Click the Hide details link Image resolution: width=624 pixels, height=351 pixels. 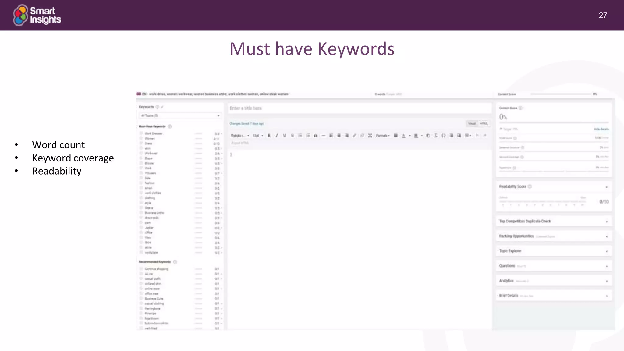pos(601,129)
